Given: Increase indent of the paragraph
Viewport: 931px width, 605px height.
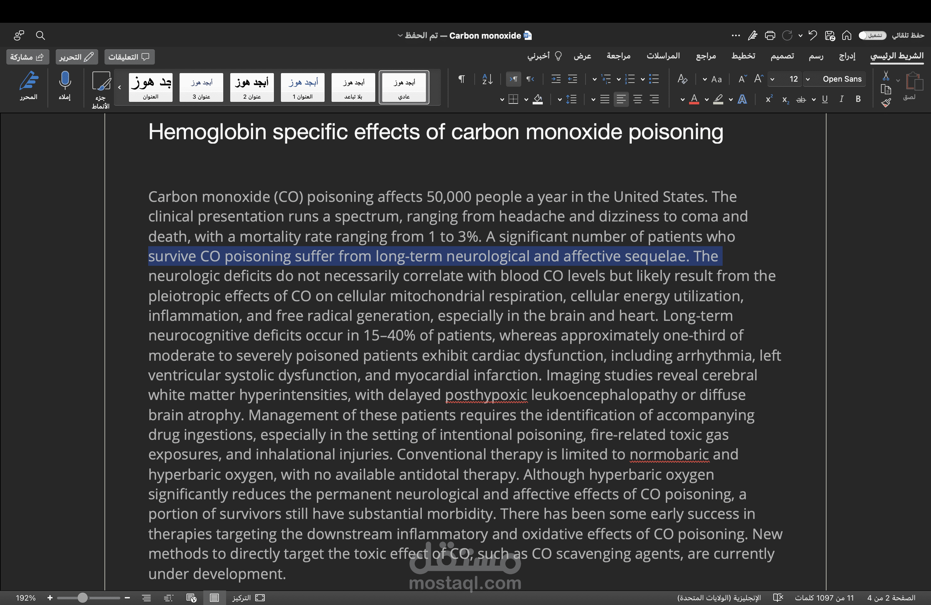Looking at the screenshot, I should click(x=556, y=79).
